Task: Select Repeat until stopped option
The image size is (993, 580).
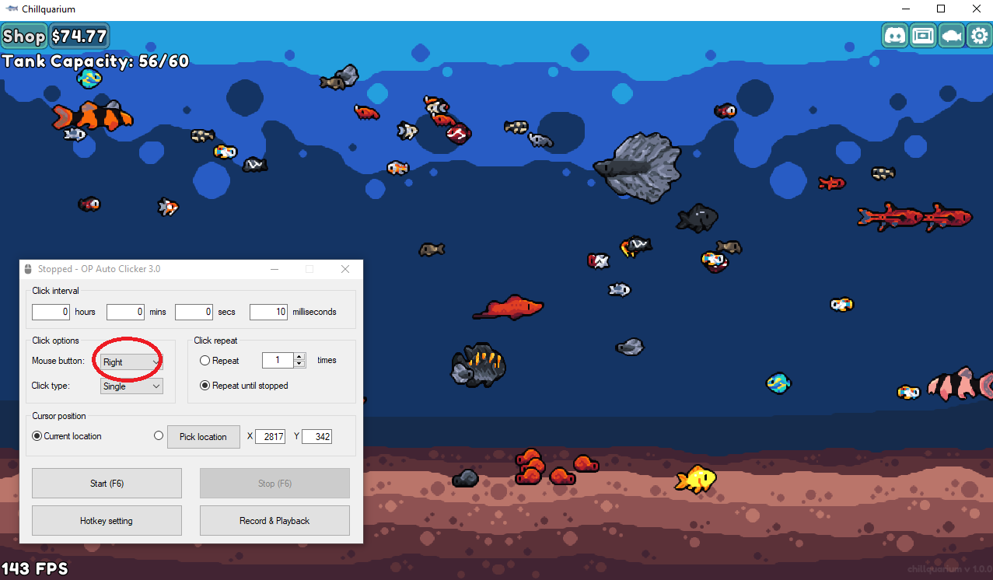Action: tap(205, 386)
